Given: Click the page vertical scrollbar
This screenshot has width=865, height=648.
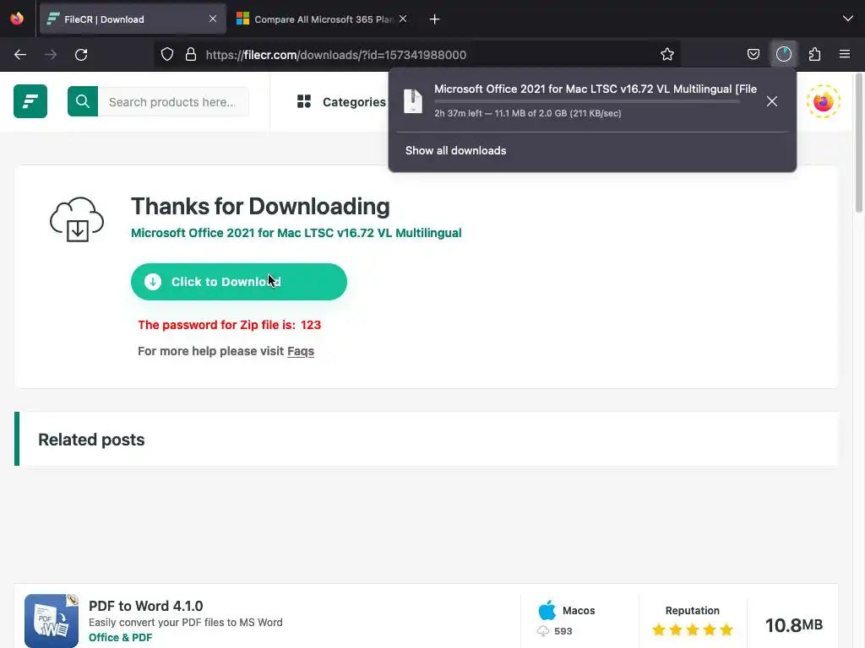Looking at the screenshot, I should pos(858,143).
